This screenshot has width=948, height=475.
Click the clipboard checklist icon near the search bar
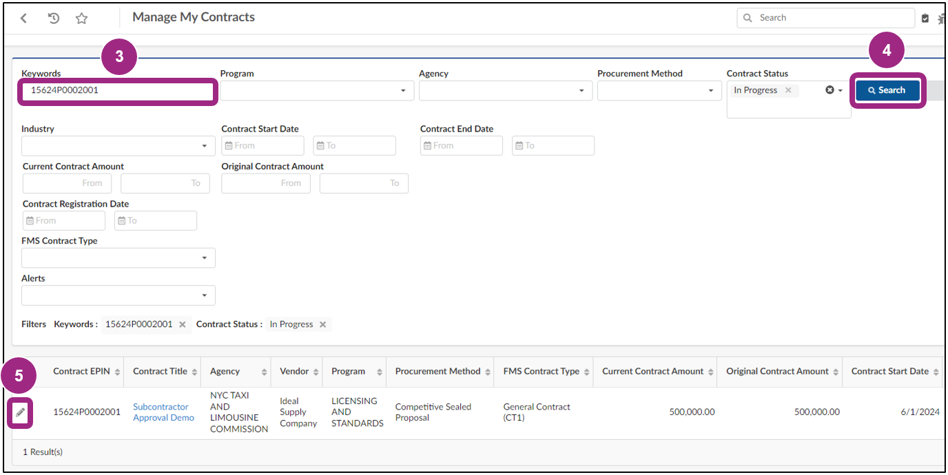click(x=925, y=18)
